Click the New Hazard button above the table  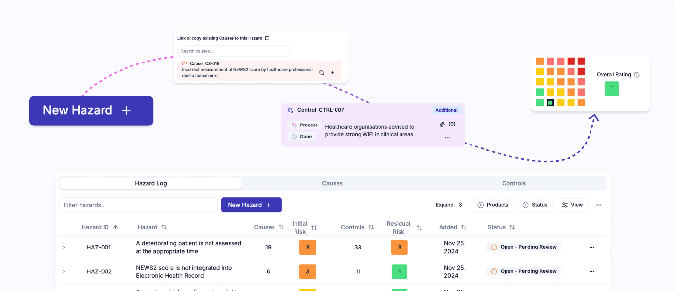[x=251, y=205]
